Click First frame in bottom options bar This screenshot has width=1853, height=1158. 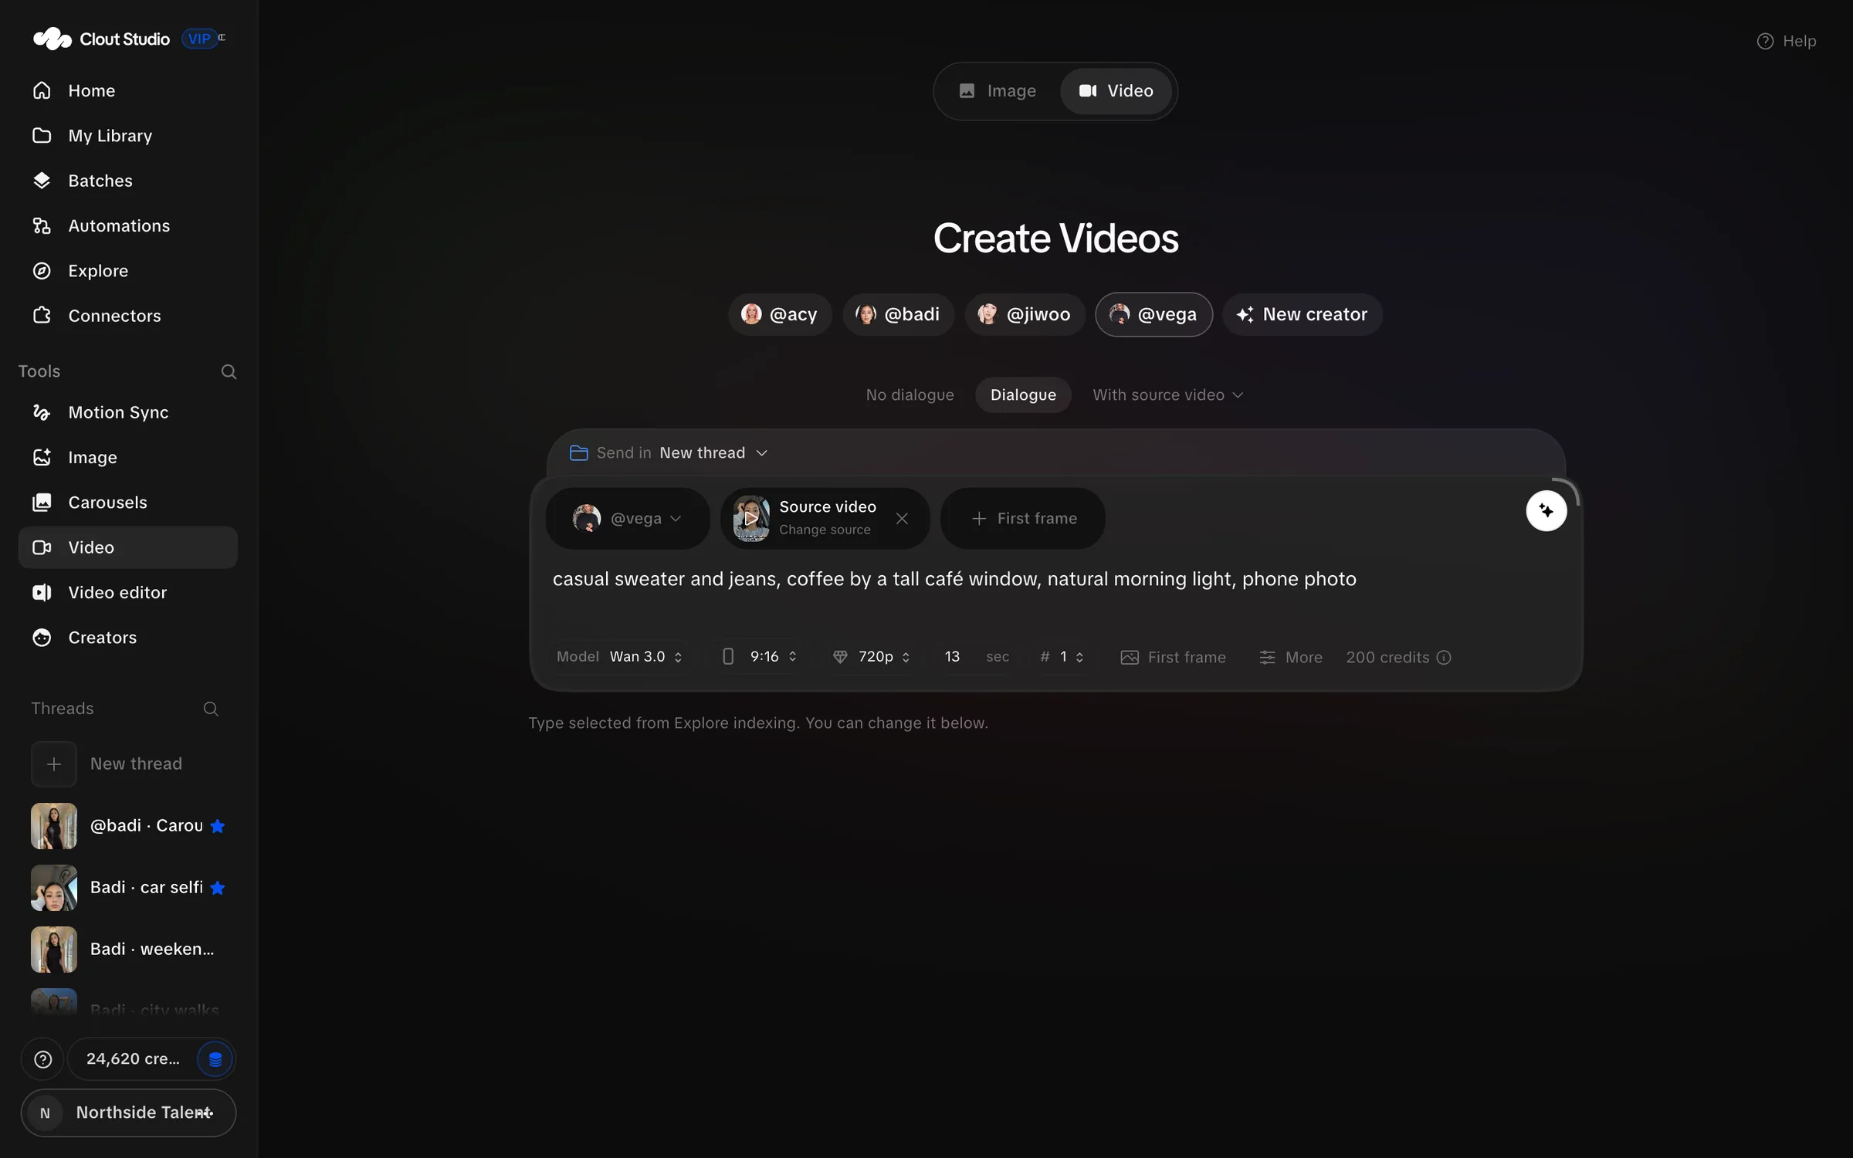point(1173,658)
